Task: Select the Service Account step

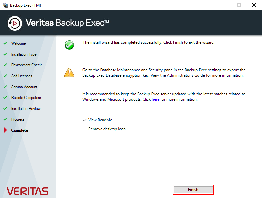Action: coord(24,87)
